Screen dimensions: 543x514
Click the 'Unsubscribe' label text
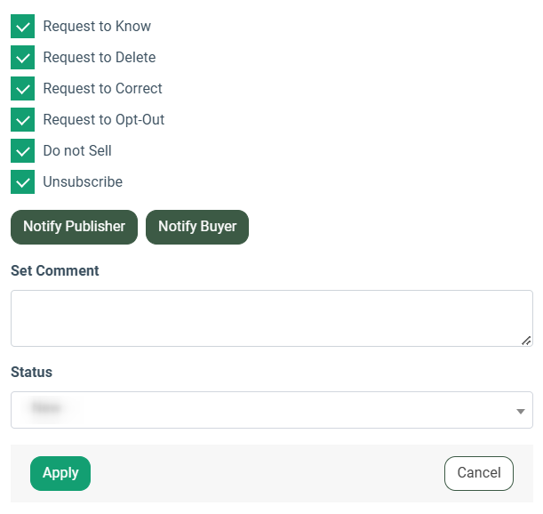point(83,182)
